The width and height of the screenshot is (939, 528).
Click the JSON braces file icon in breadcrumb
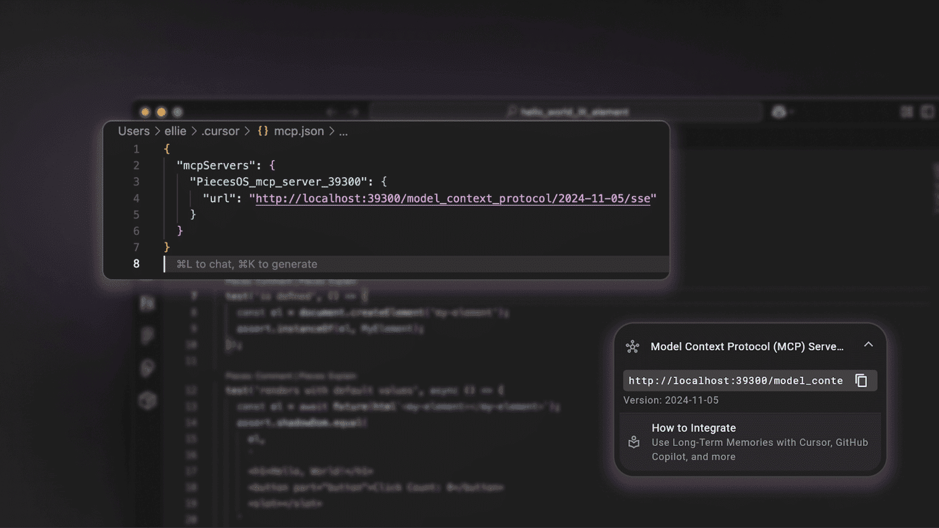tap(263, 131)
